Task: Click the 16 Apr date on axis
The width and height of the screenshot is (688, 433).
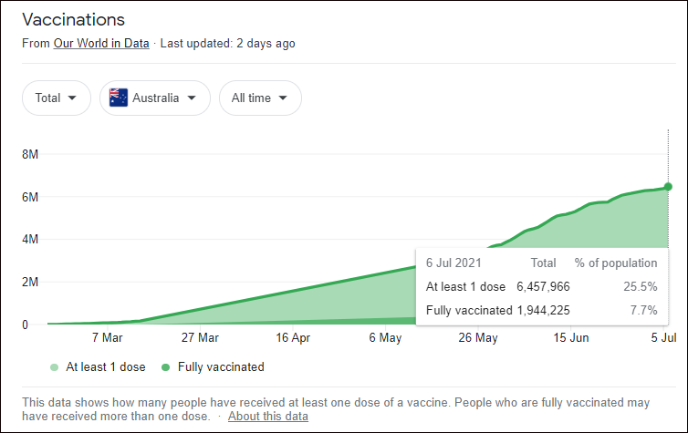Action: tap(293, 338)
